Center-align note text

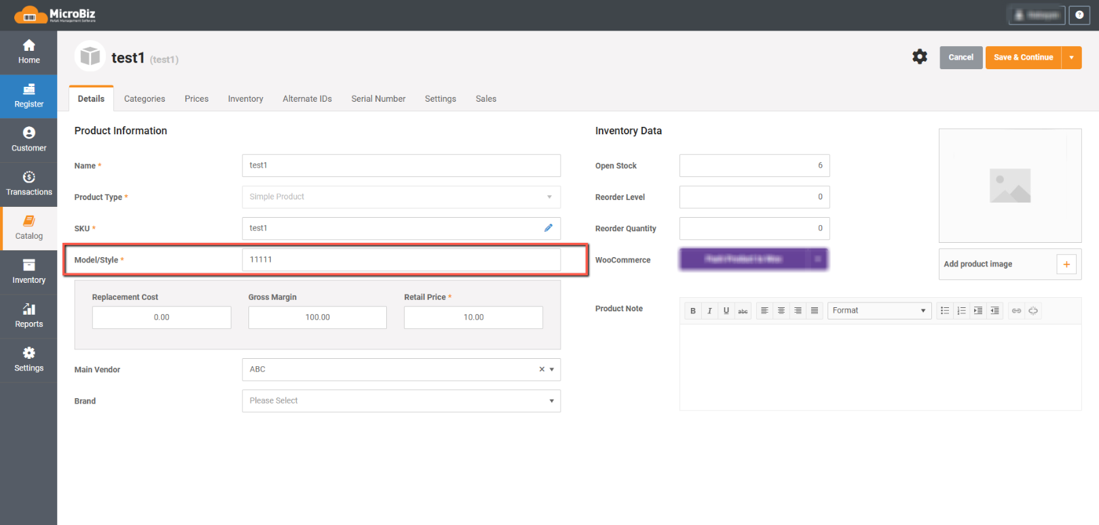coord(781,311)
